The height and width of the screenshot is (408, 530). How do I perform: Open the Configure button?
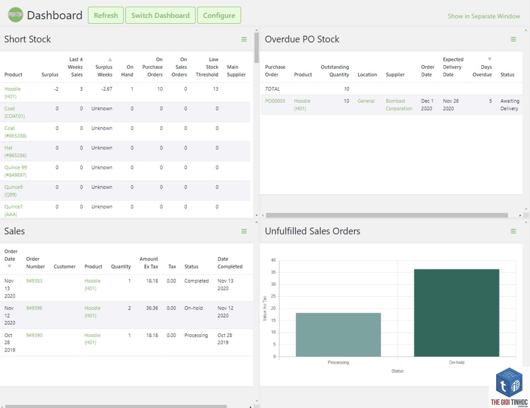219,15
